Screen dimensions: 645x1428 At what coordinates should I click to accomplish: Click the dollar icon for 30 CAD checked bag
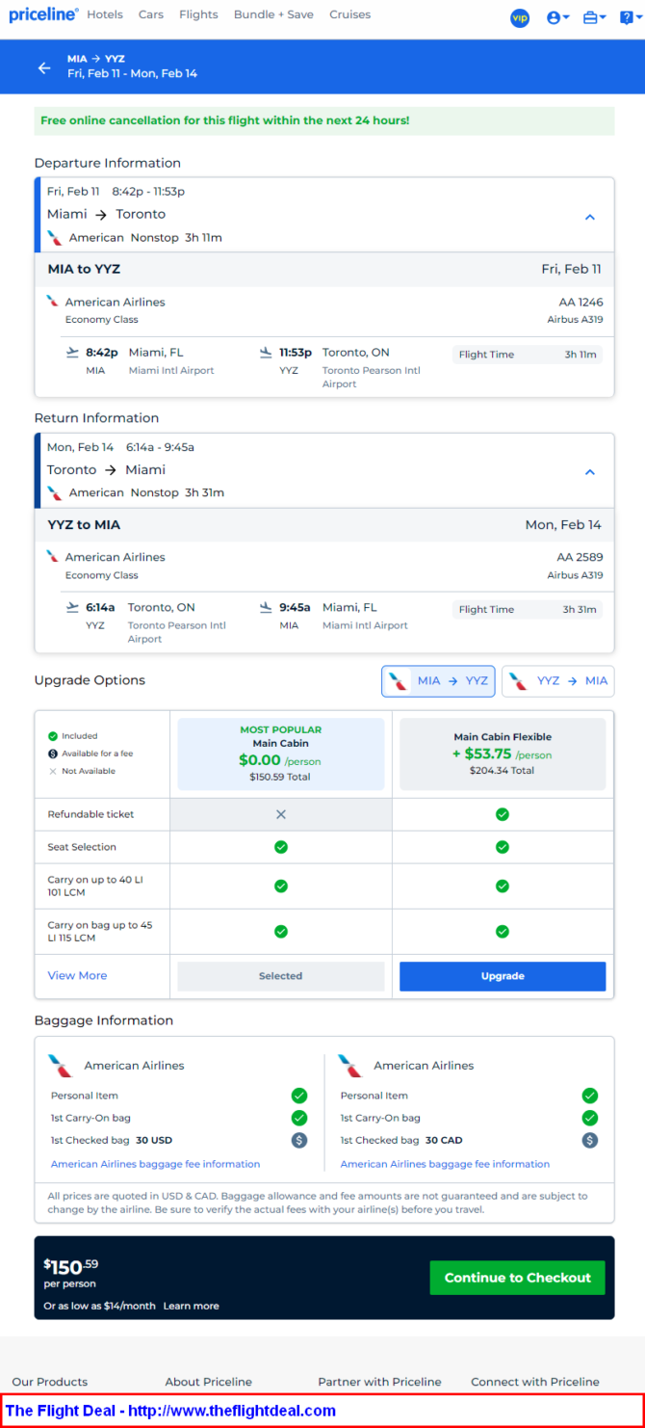590,1140
